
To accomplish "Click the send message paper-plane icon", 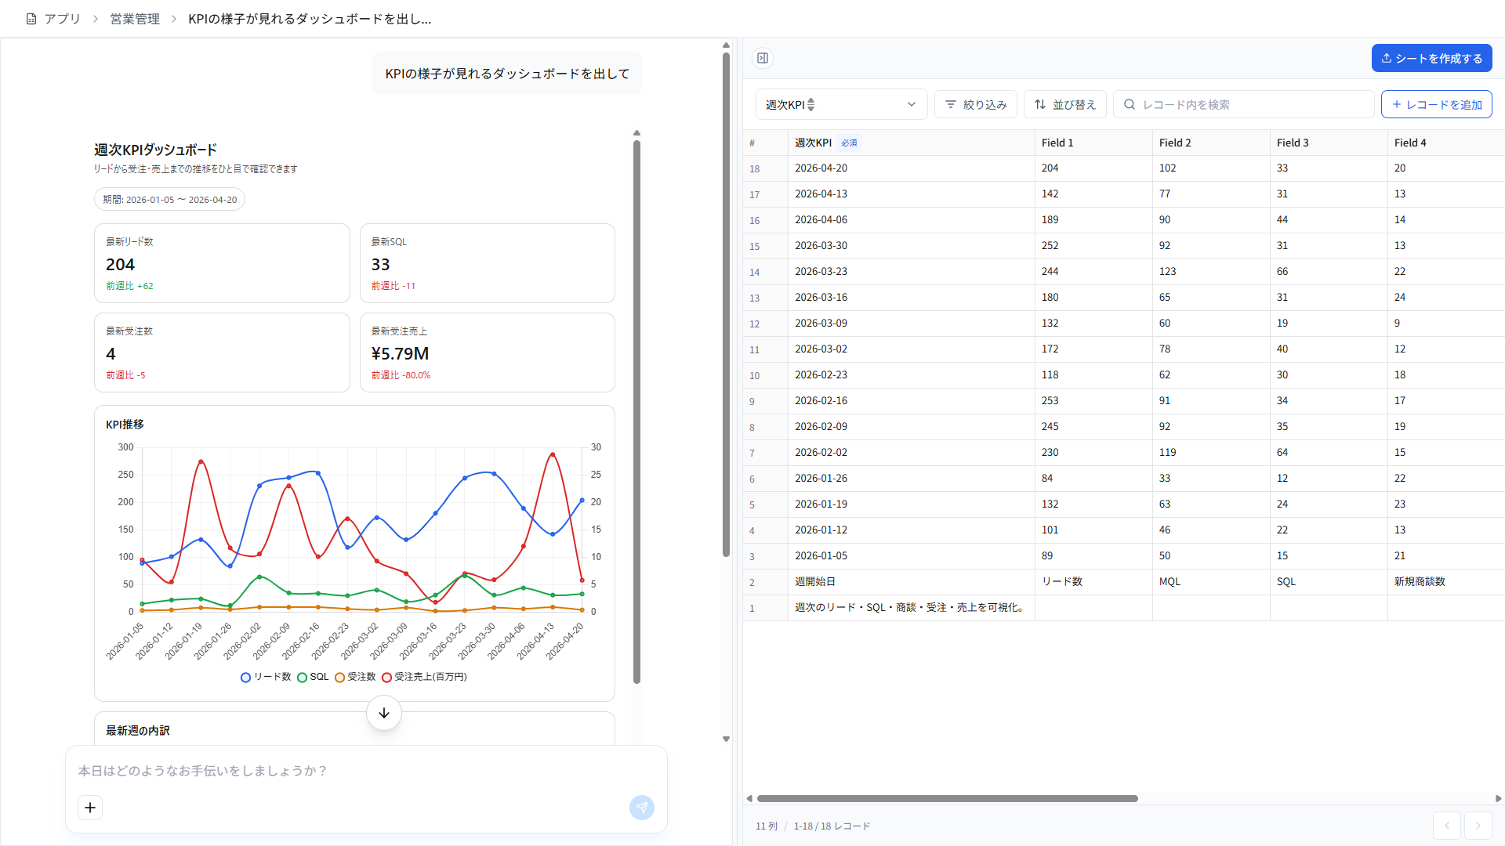I will (642, 808).
